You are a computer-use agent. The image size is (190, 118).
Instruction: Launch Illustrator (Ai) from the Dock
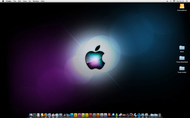point(76,115)
